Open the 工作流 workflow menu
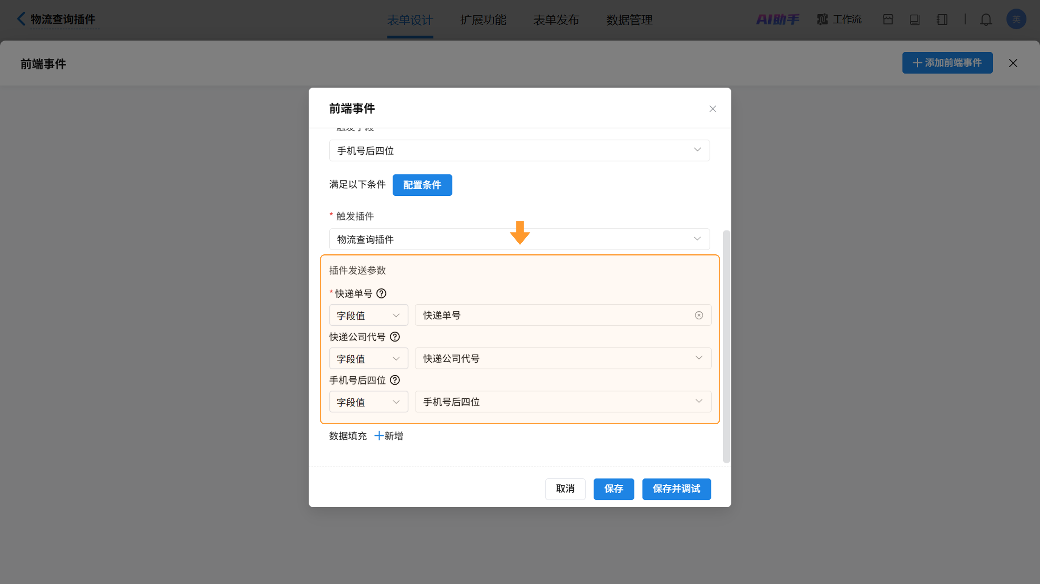 click(x=839, y=19)
